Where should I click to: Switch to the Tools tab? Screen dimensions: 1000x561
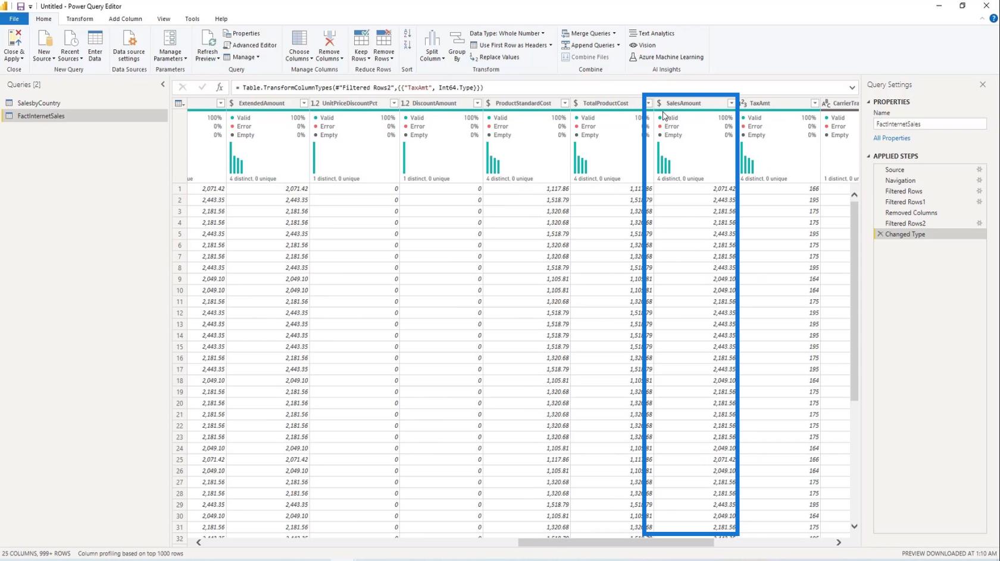192,19
